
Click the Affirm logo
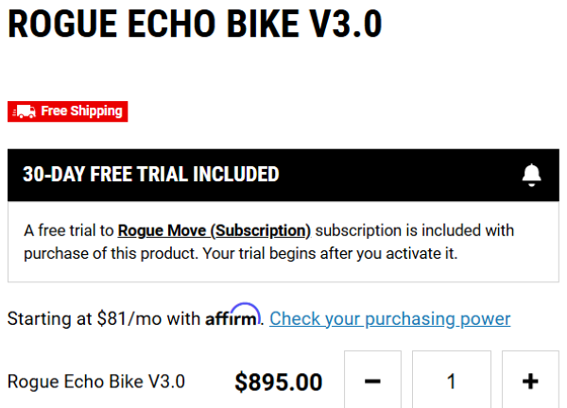point(233,317)
